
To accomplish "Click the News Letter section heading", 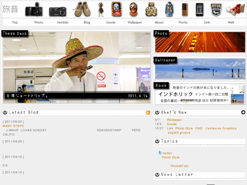I will [x=177, y=174].
